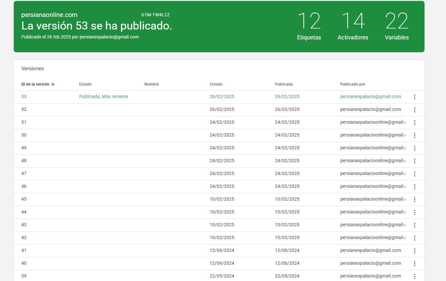Screen dimensions: 446x281
Task: Show the options menu for version 45
Action: 415,200
